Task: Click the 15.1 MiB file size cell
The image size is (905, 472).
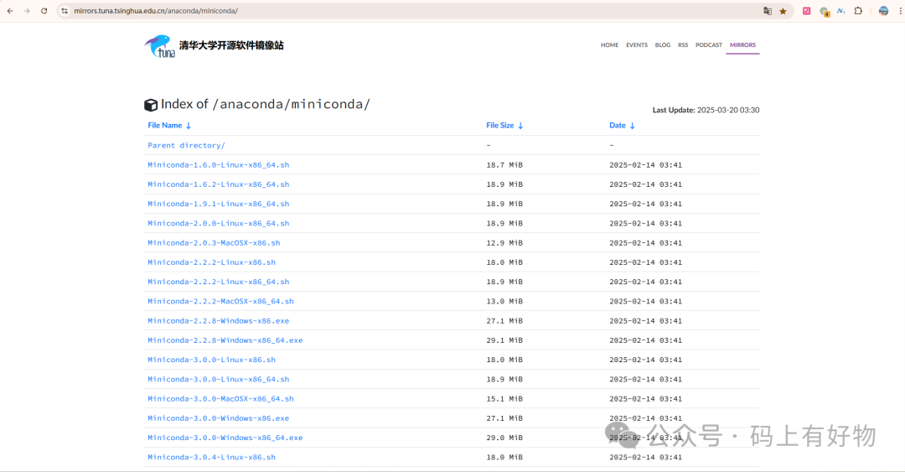Action: (x=504, y=399)
